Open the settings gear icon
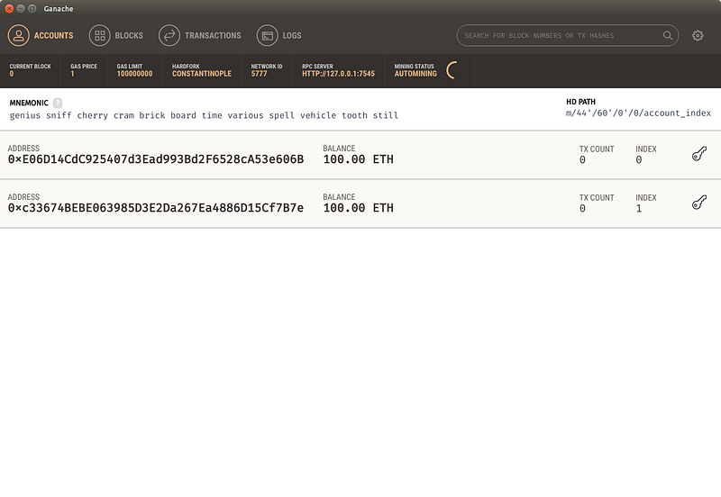The height and width of the screenshot is (497, 721). tap(698, 36)
